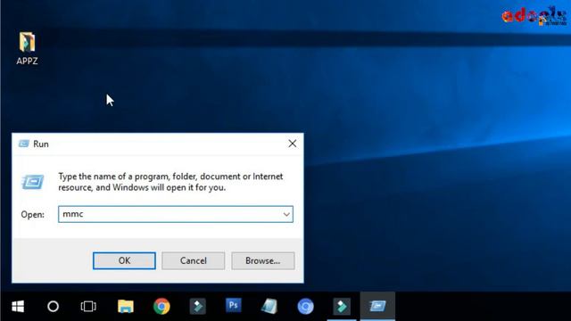Open Google Chrome from the taskbar
Image resolution: width=571 pixels, height=321 pixels.
(161, 307)
